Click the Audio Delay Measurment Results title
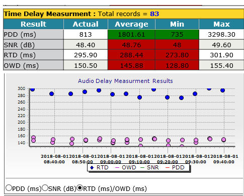Screen dimensions: 244x196 point(125,81)
